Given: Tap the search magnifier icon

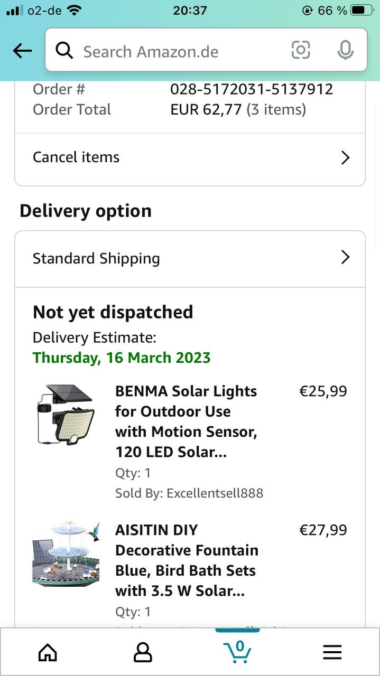Looking at the screenshot, I should tap(64, 51).
